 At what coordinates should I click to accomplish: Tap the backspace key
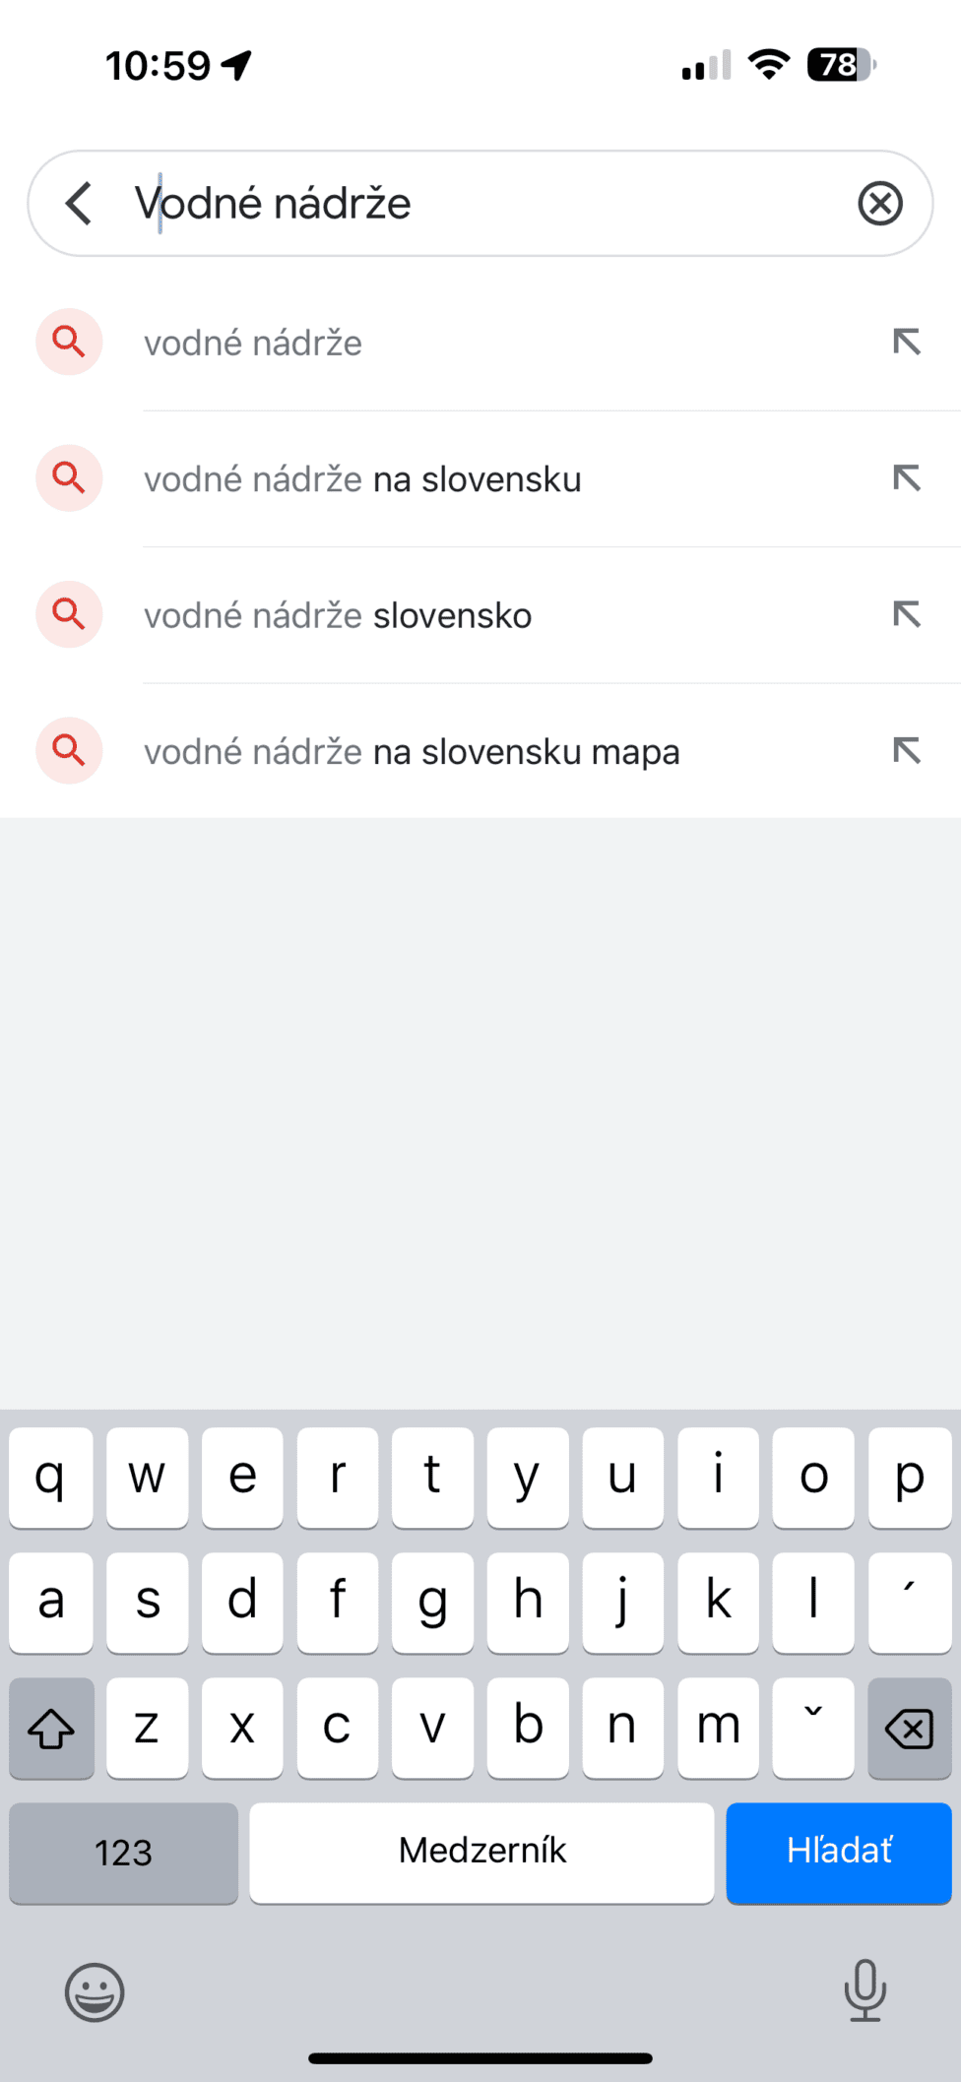click(909, 1729)
